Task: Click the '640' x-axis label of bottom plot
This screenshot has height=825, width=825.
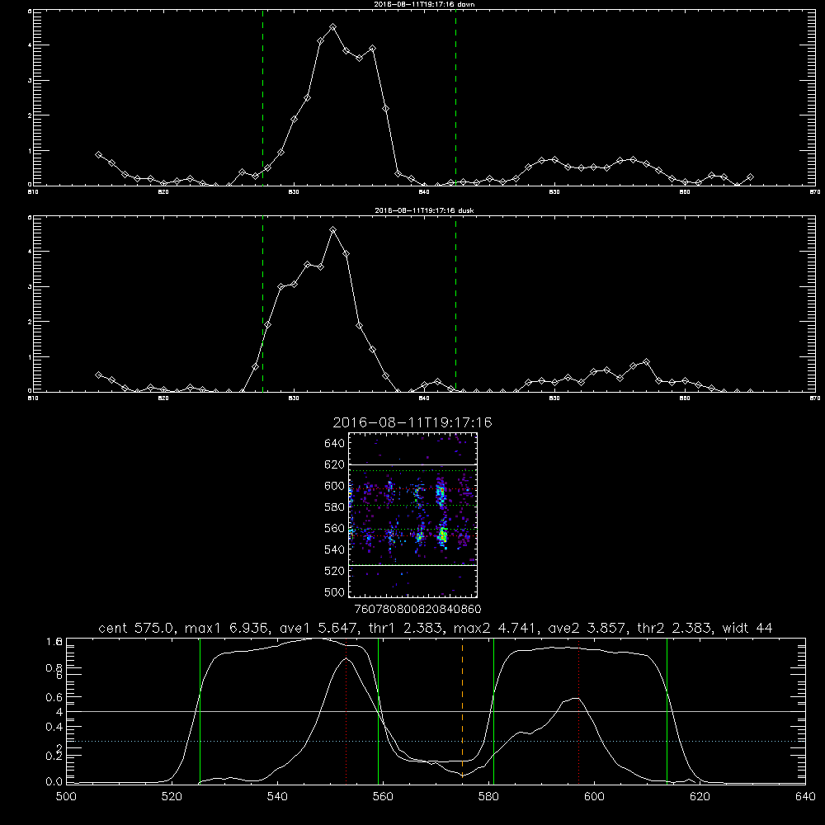Action: pos(805,797)
